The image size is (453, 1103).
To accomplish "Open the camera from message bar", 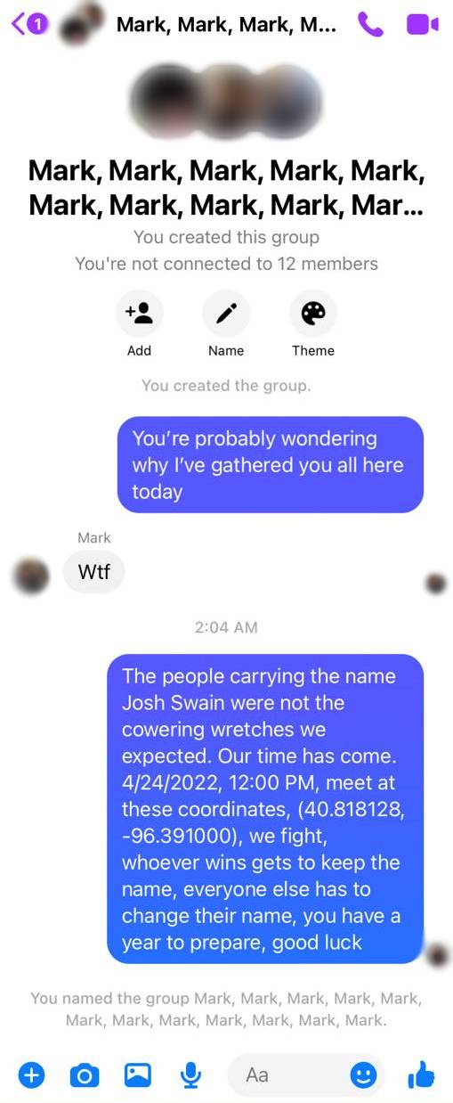I will [x=85, y=1075].
